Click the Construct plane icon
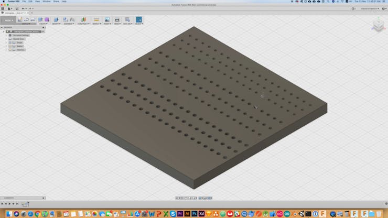 click(84, 19)
